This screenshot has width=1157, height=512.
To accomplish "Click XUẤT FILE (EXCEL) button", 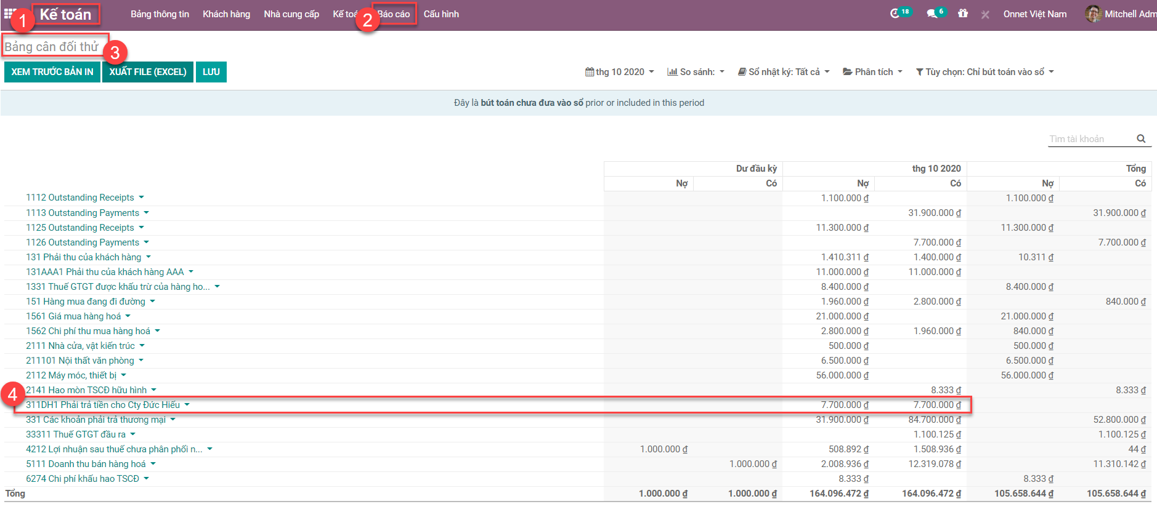I will (x=148, y=72).
